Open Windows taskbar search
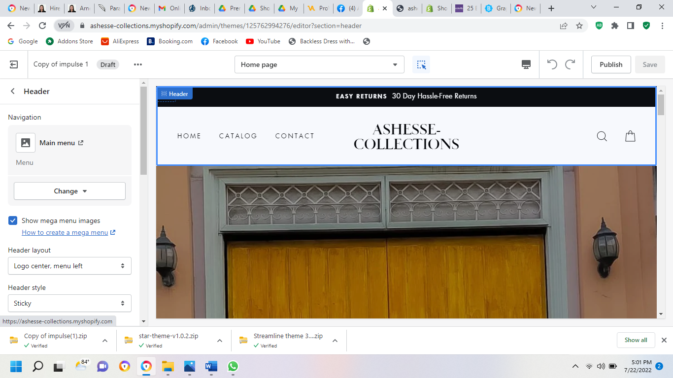Viewport: 673px width, 378px height. click(x=38, y=366)
